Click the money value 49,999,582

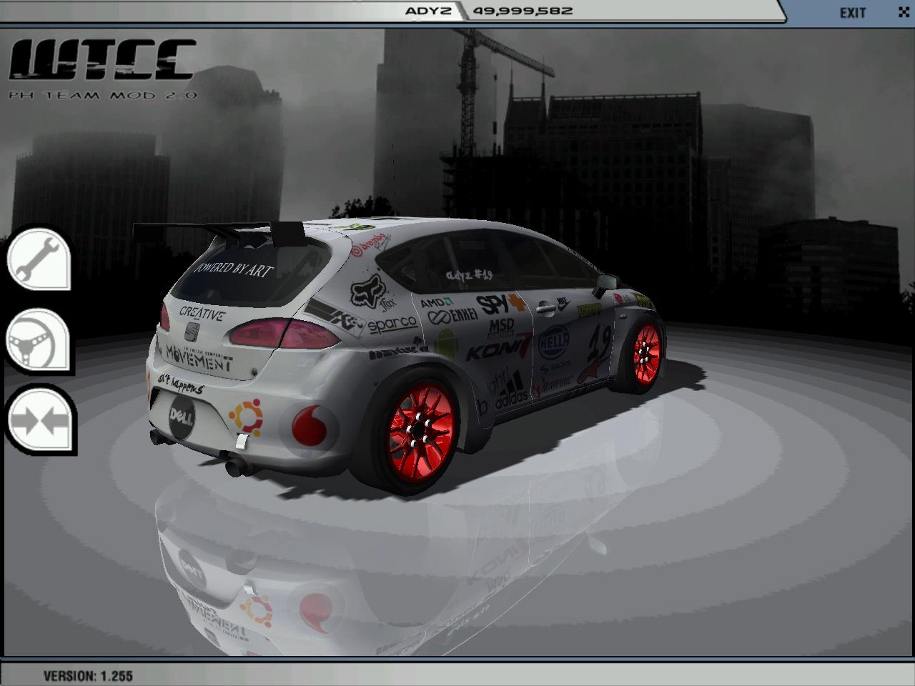(x=522, y=11)
